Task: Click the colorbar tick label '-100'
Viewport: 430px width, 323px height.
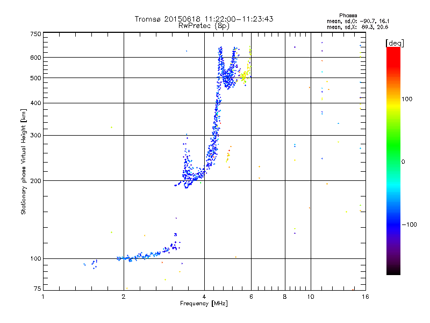Action: coord(409,224)
